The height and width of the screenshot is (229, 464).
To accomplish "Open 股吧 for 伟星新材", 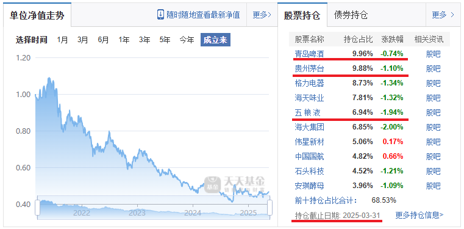I will pos(434,142).
